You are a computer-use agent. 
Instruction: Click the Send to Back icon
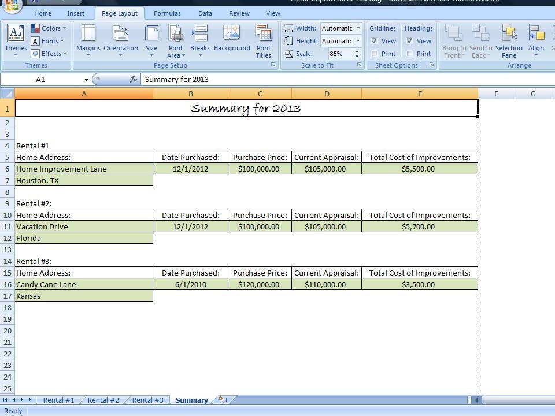480,32
